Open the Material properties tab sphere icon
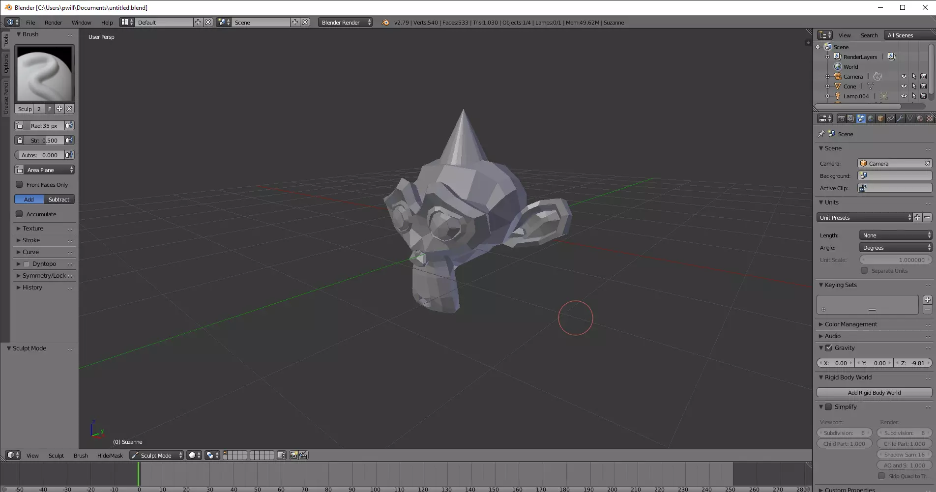 [920, 118]
